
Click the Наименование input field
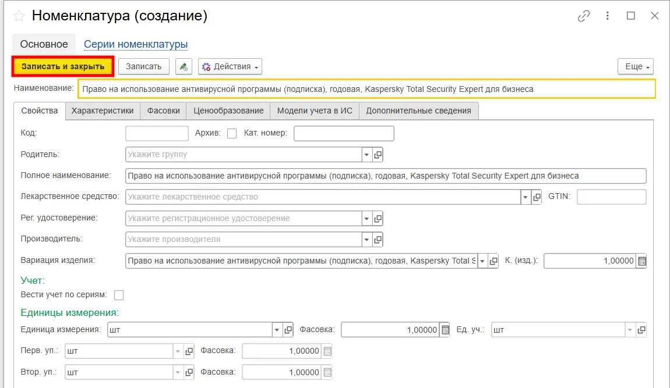click(x=366, y=89)
